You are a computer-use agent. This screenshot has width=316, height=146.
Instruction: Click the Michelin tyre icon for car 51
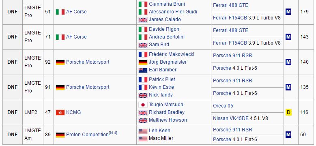pyautogui.click(x=288, y=12)
